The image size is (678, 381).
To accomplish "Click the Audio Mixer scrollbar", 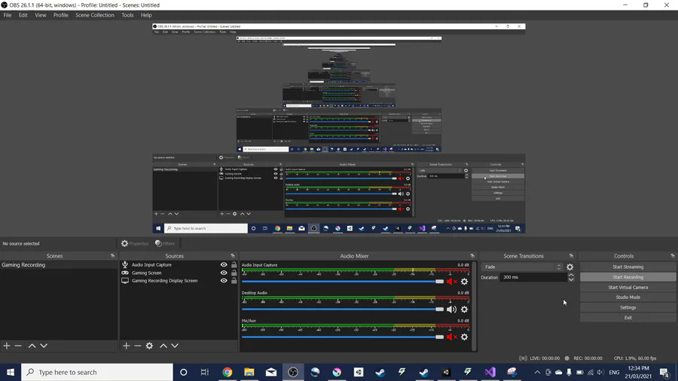I will (475, 306).
